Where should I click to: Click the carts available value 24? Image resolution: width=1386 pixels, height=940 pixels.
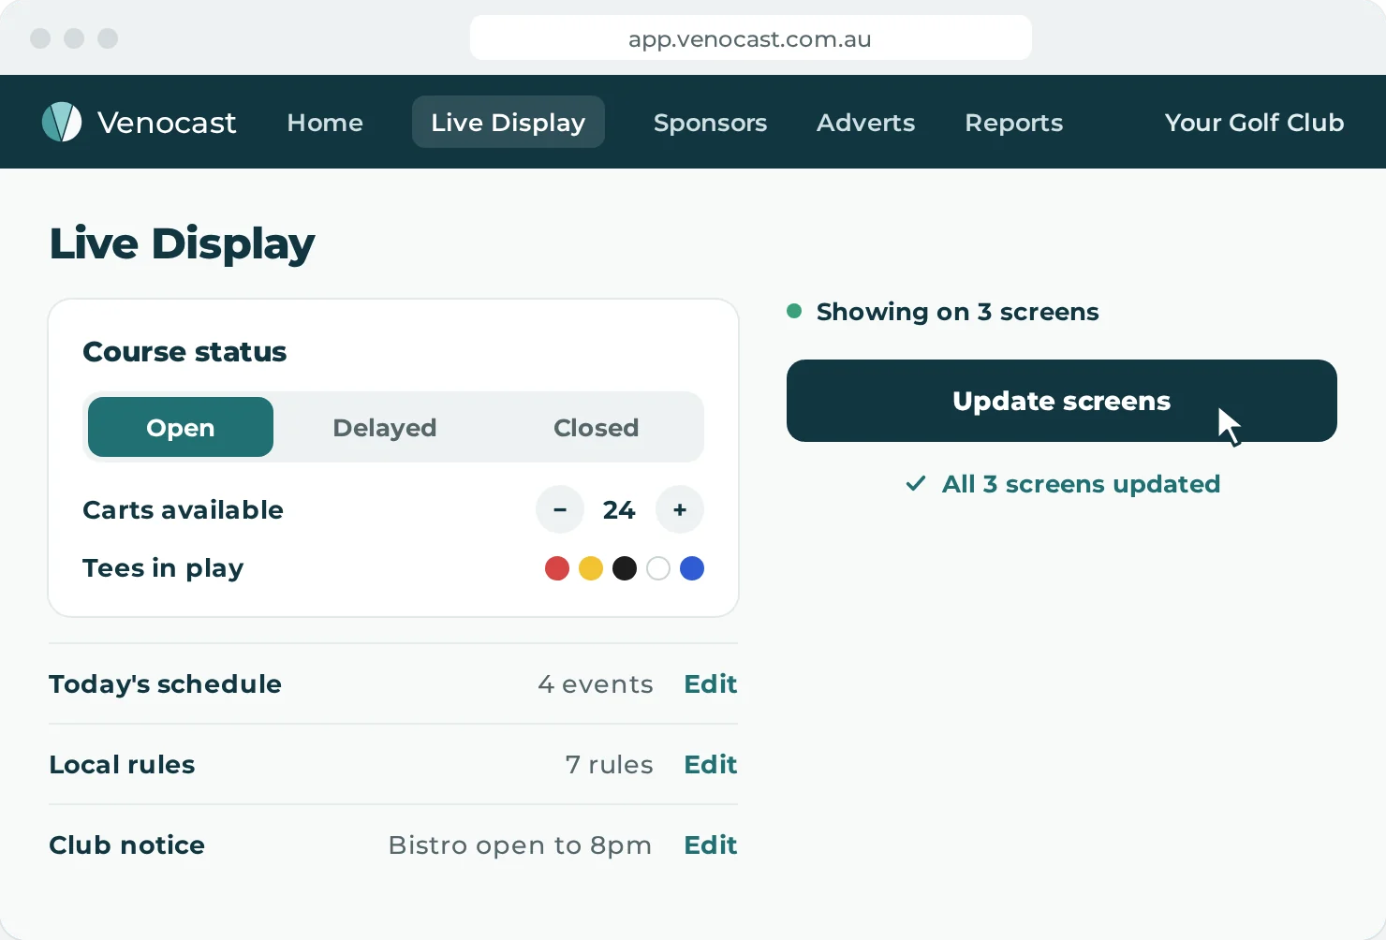pos(619,509)
